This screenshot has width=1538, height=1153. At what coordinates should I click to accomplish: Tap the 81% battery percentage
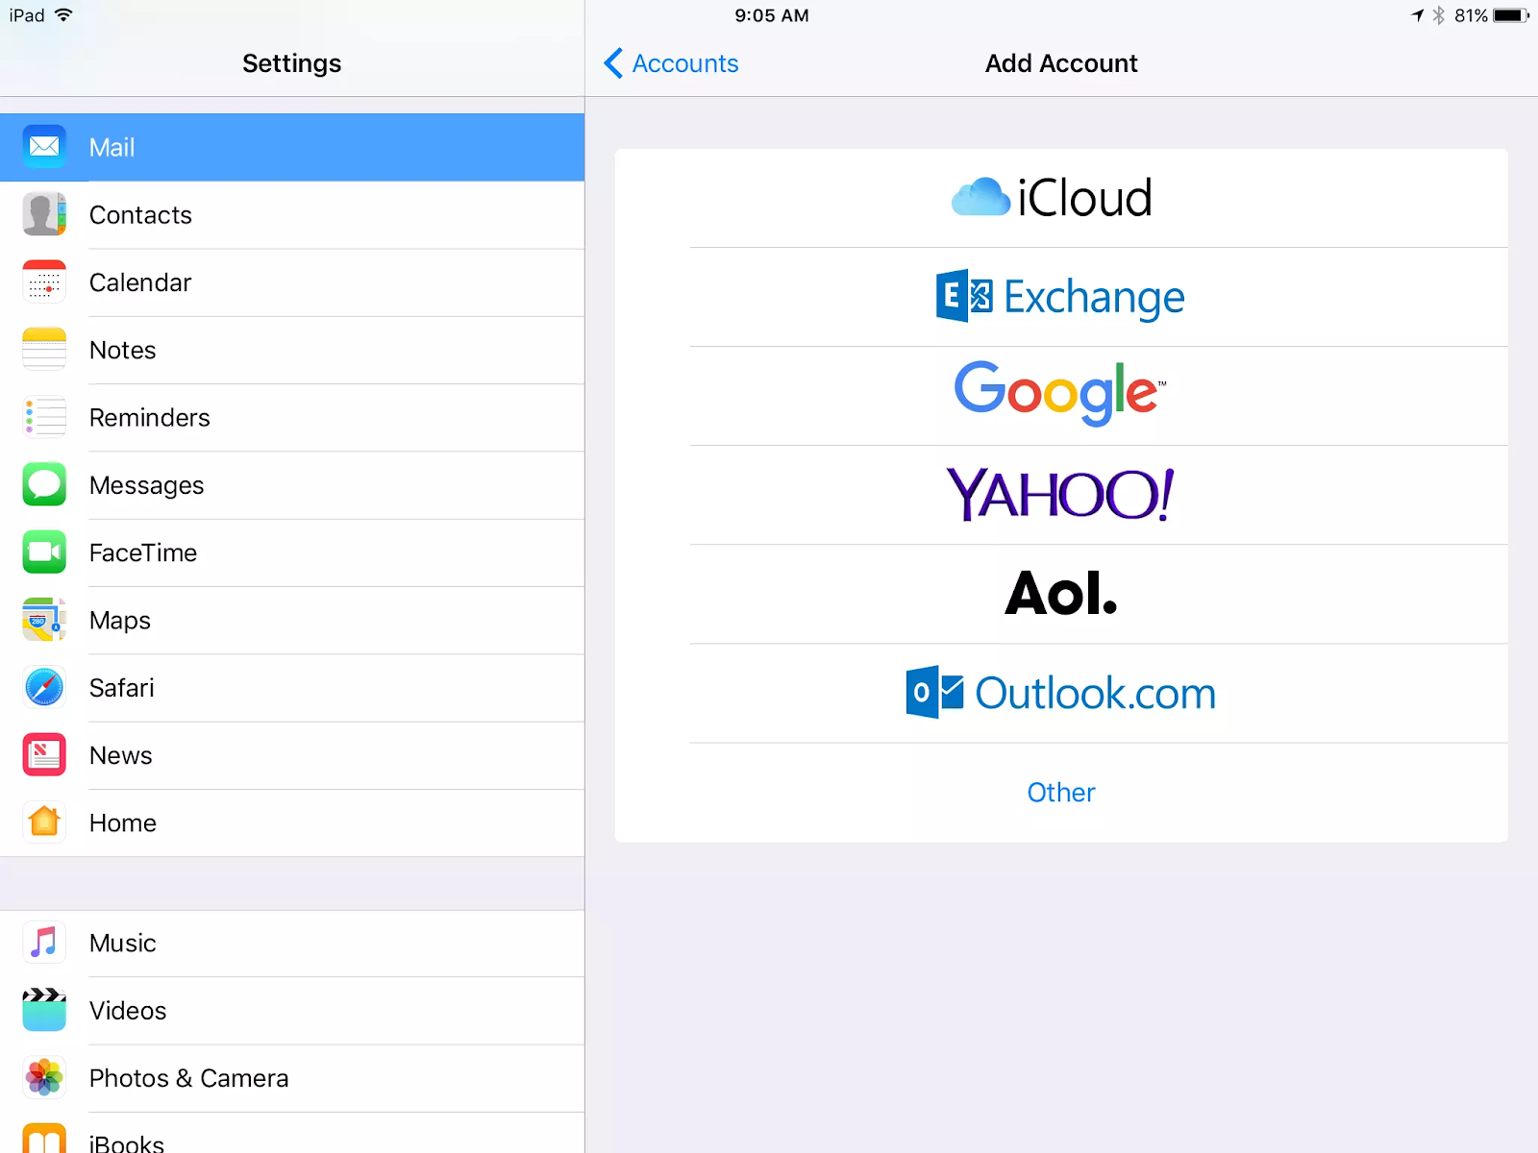[x=1471, y=15]
